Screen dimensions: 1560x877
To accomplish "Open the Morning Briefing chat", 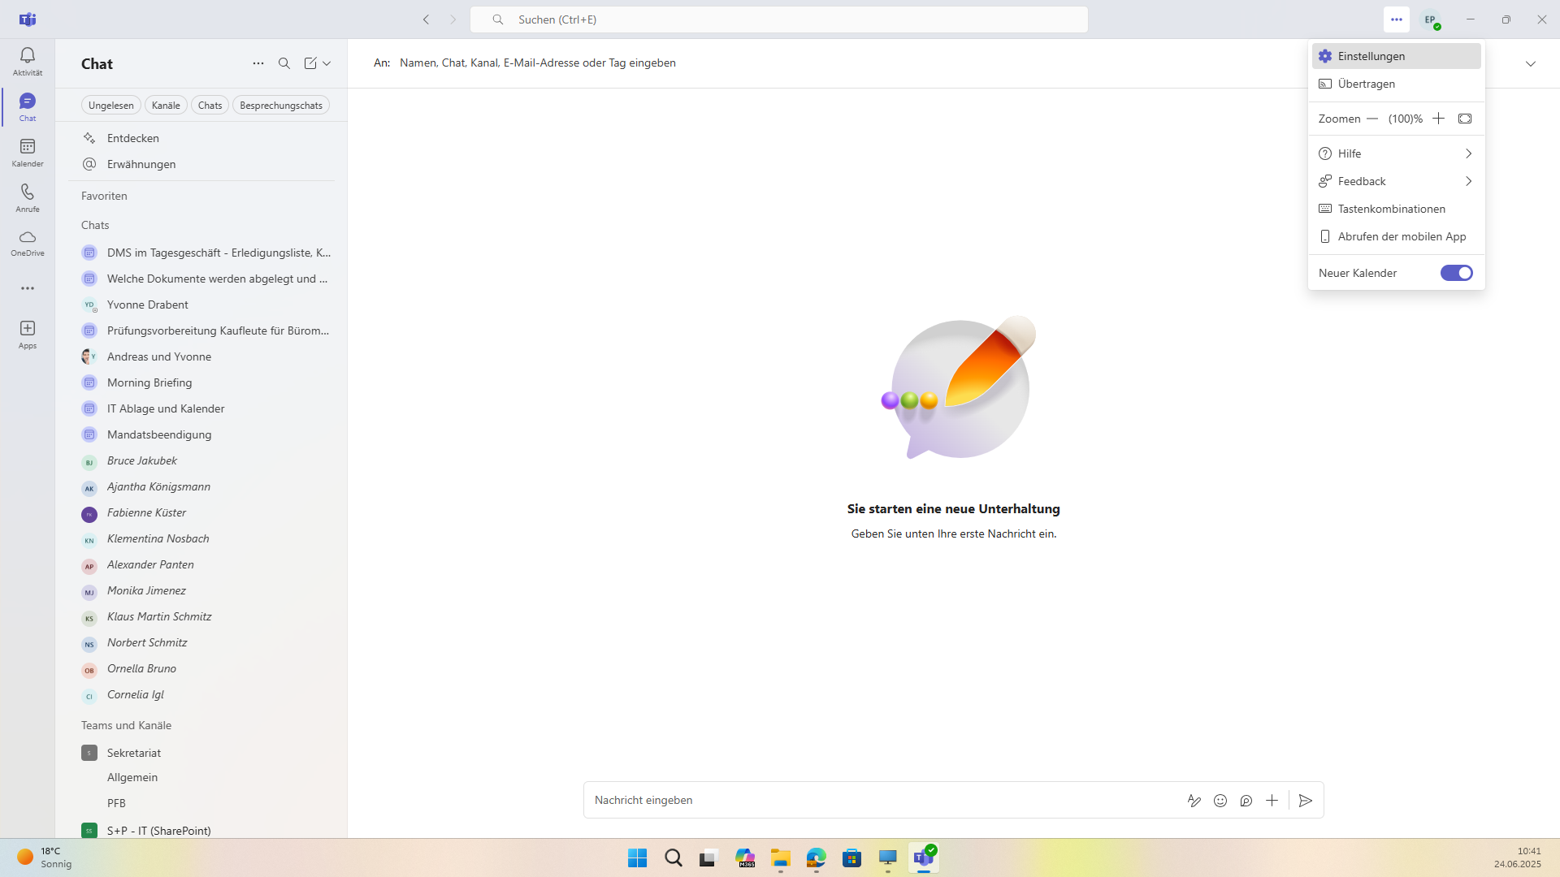I will point(149,382).
